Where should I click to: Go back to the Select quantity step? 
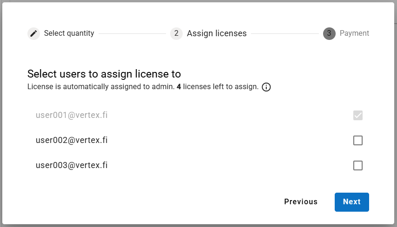[x=69, y=33]
